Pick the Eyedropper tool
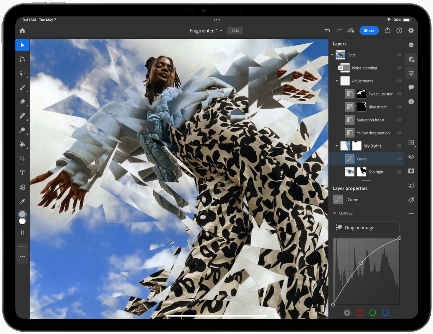 coord(22,202)
